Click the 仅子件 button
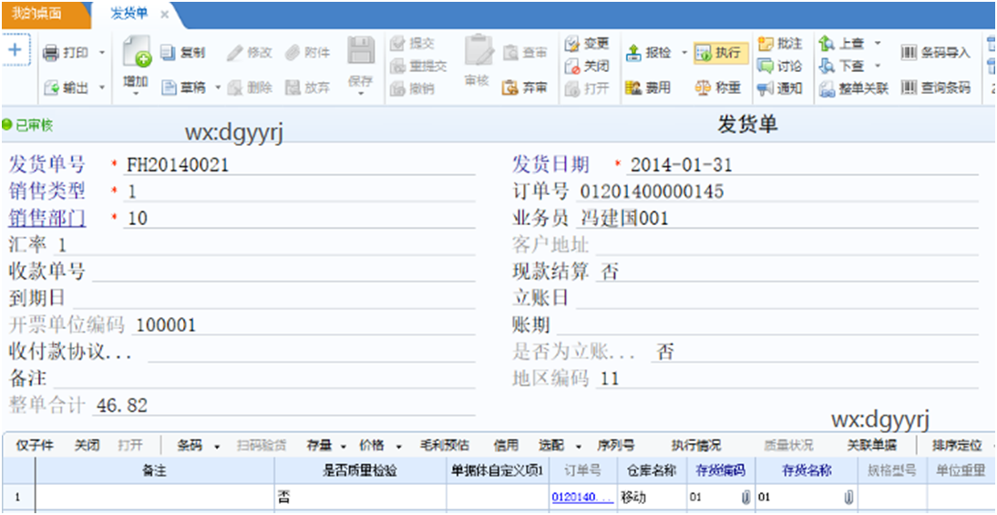The width and height of the screenshot is (997, 515). tap(35, 446)
